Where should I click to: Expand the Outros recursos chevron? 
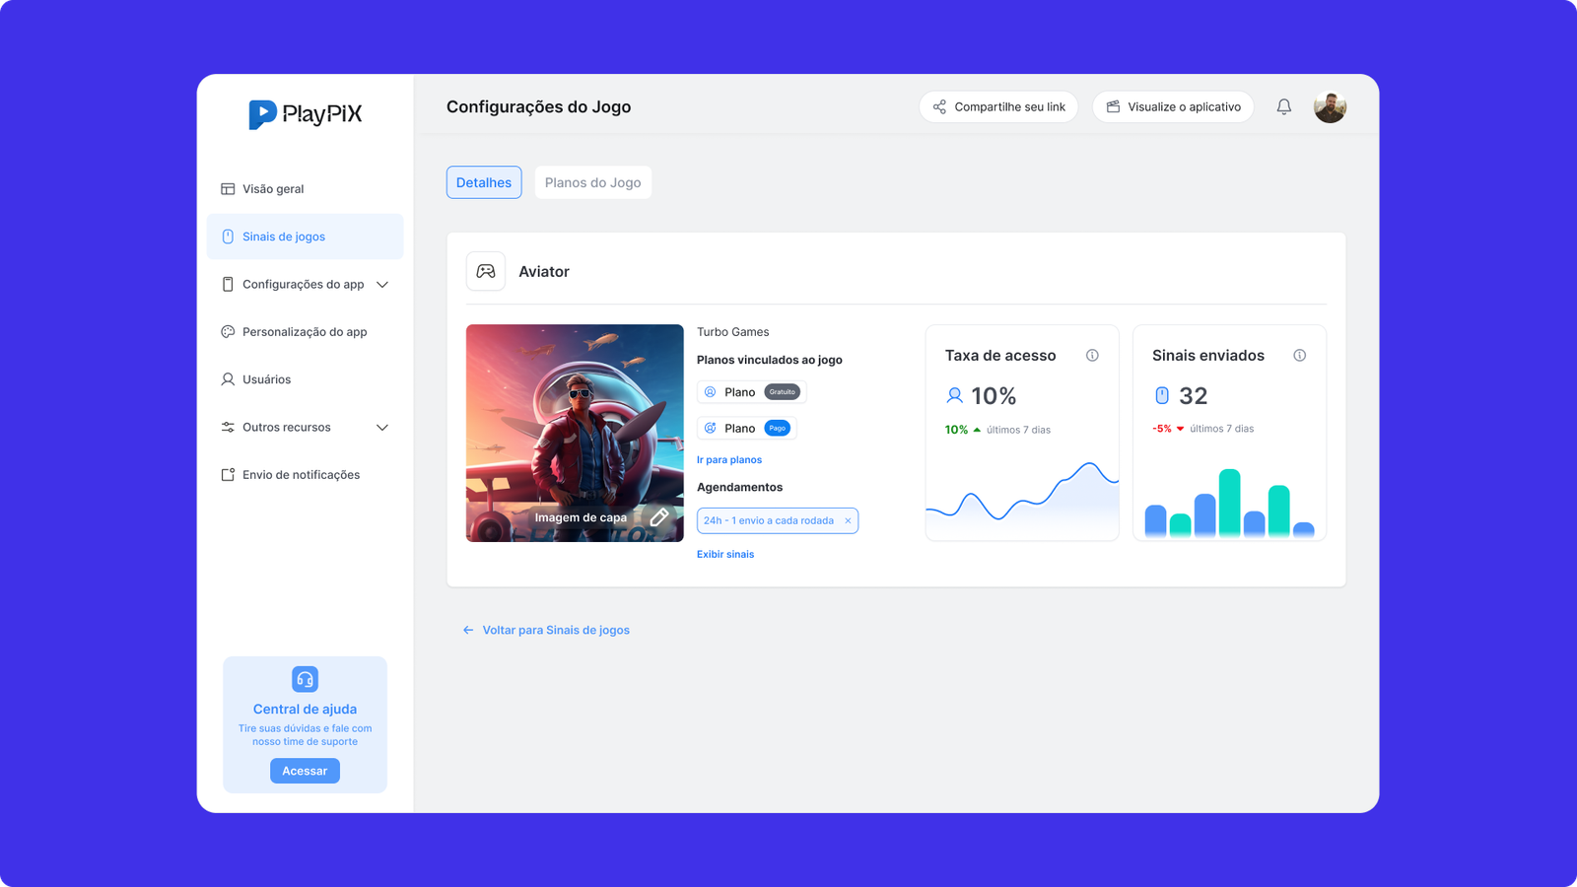(x=382, y=428)
